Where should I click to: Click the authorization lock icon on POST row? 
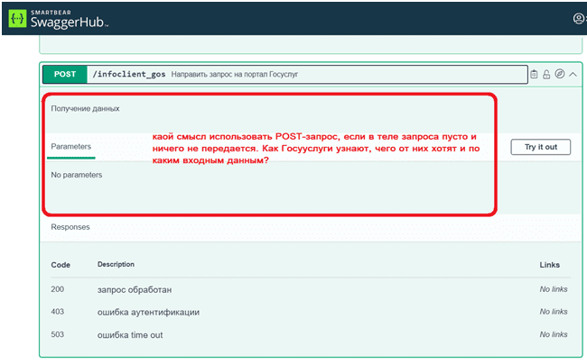[546, 74]
